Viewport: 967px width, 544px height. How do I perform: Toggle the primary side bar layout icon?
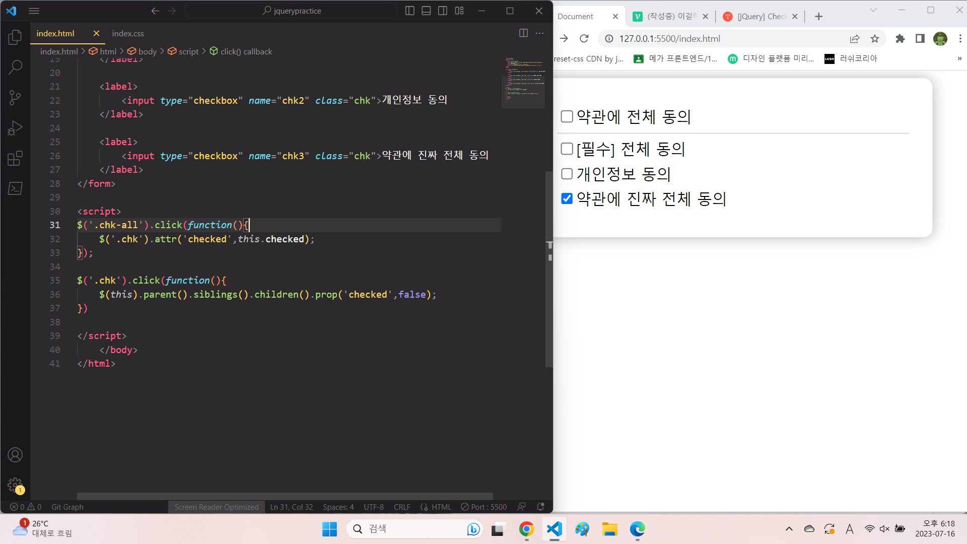coord(409,11)
